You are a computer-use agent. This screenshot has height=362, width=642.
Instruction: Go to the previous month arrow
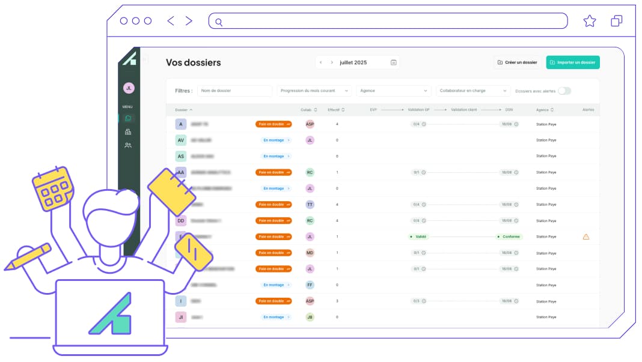tap(321, 62)
